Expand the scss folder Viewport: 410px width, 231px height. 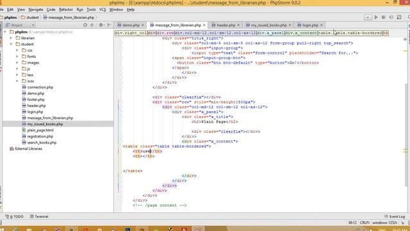point(17,81)
